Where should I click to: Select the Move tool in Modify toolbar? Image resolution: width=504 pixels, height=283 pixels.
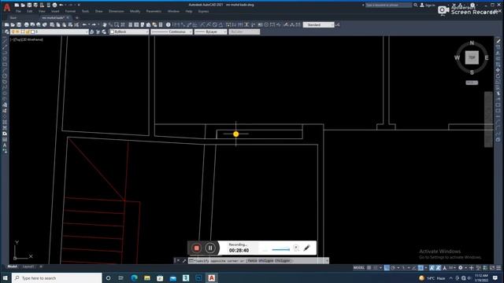click(498, 70)
